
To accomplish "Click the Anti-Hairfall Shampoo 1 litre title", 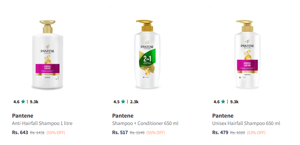I will coord(42,123).
